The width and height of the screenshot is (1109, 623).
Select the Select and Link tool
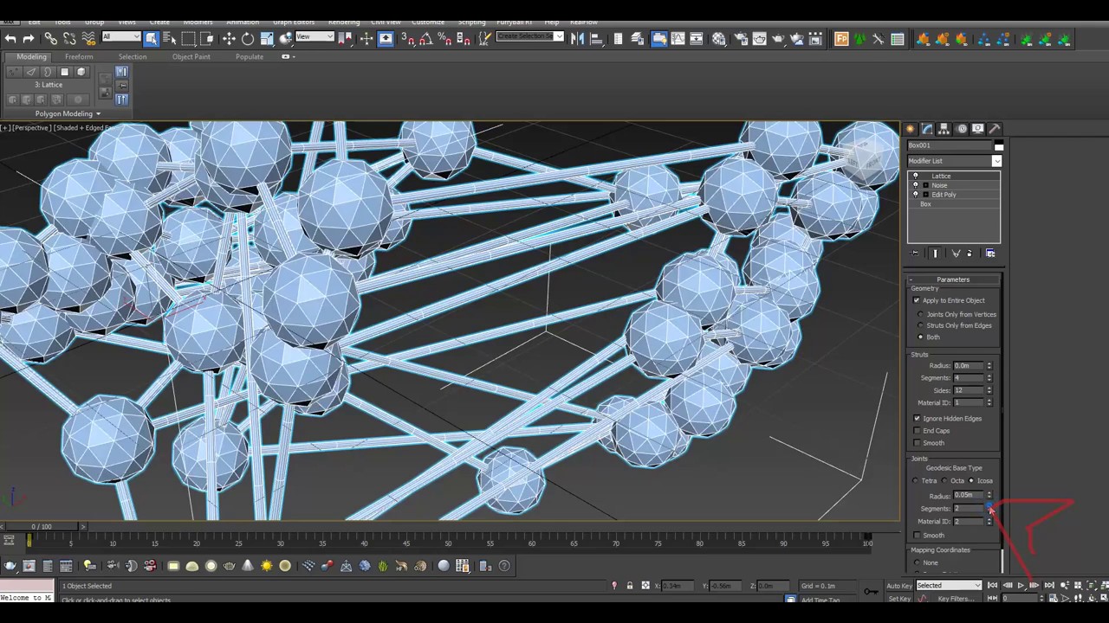click(51, 39)
